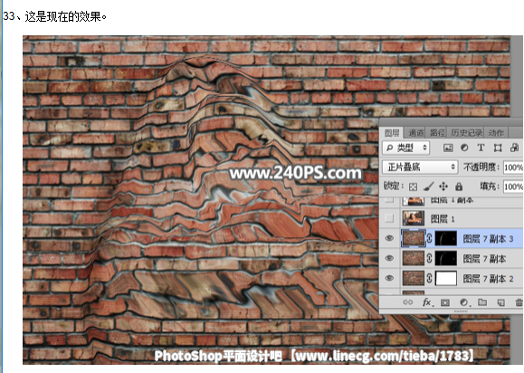
Task: Toggle mask link on 图层 7 副本 3
Action: pyautogui.click(x=430, y=238)
